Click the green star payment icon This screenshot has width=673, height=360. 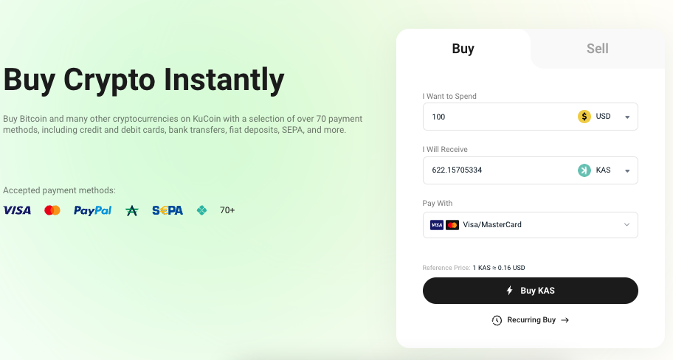pyautogui.click(x=132, y=210)
